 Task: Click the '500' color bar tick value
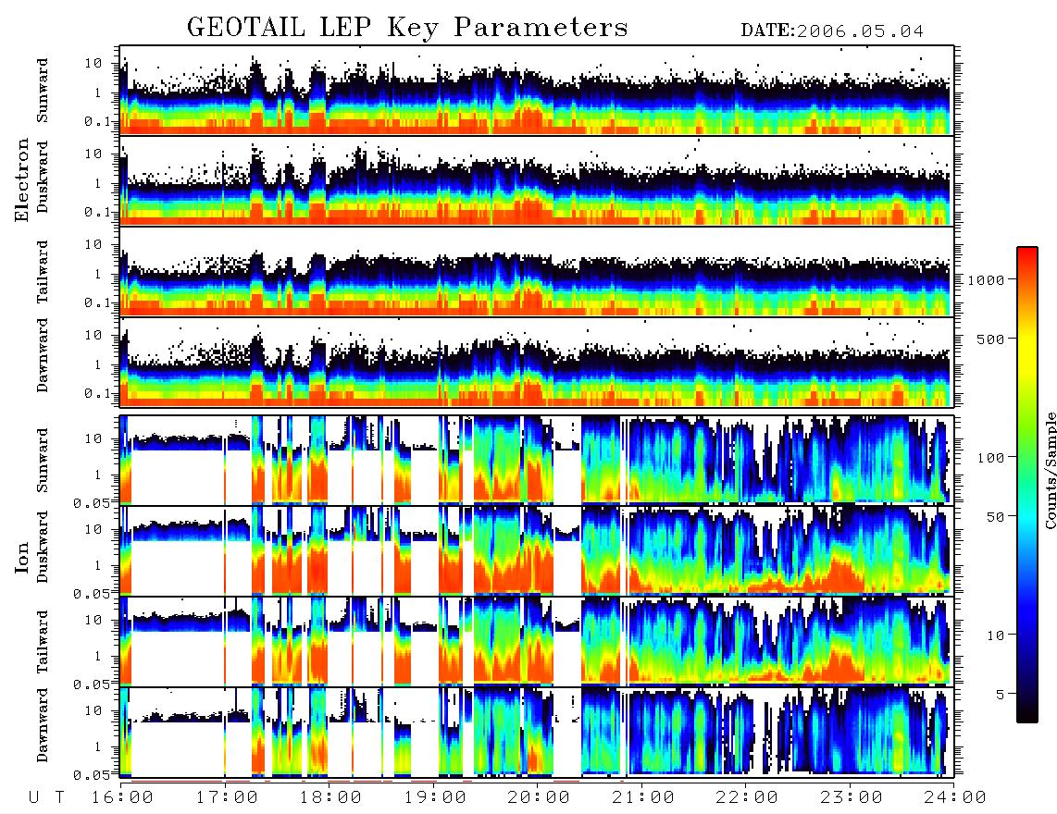click(x=990, y=339)
